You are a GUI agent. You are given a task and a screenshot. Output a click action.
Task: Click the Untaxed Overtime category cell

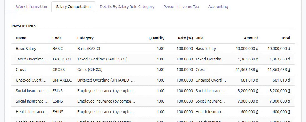tap(106, 80)
